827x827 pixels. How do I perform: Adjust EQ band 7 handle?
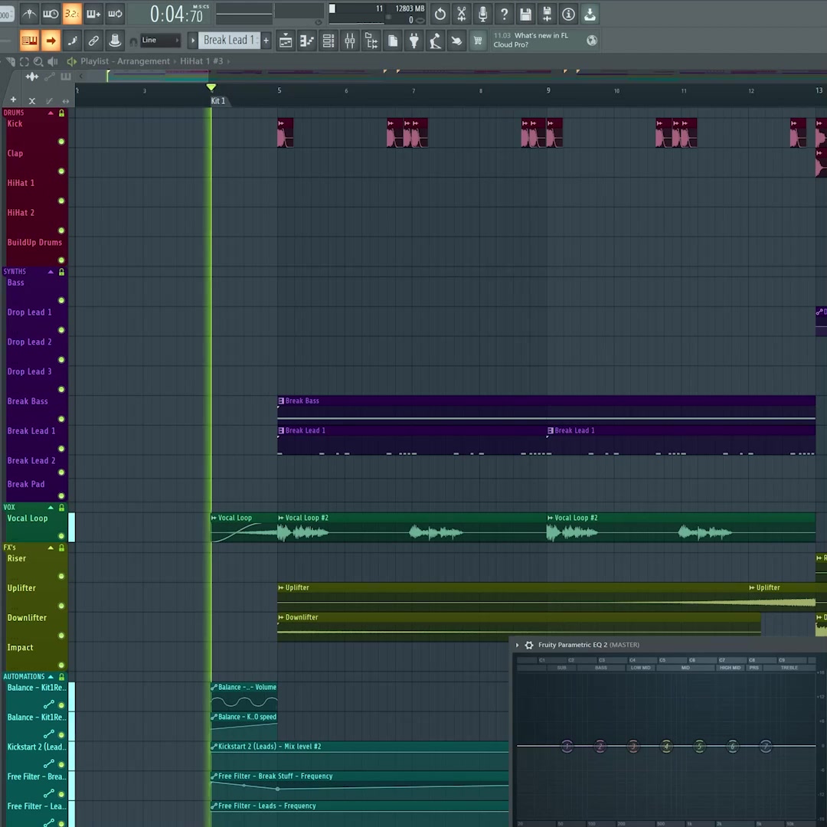(x=765, y=746)
